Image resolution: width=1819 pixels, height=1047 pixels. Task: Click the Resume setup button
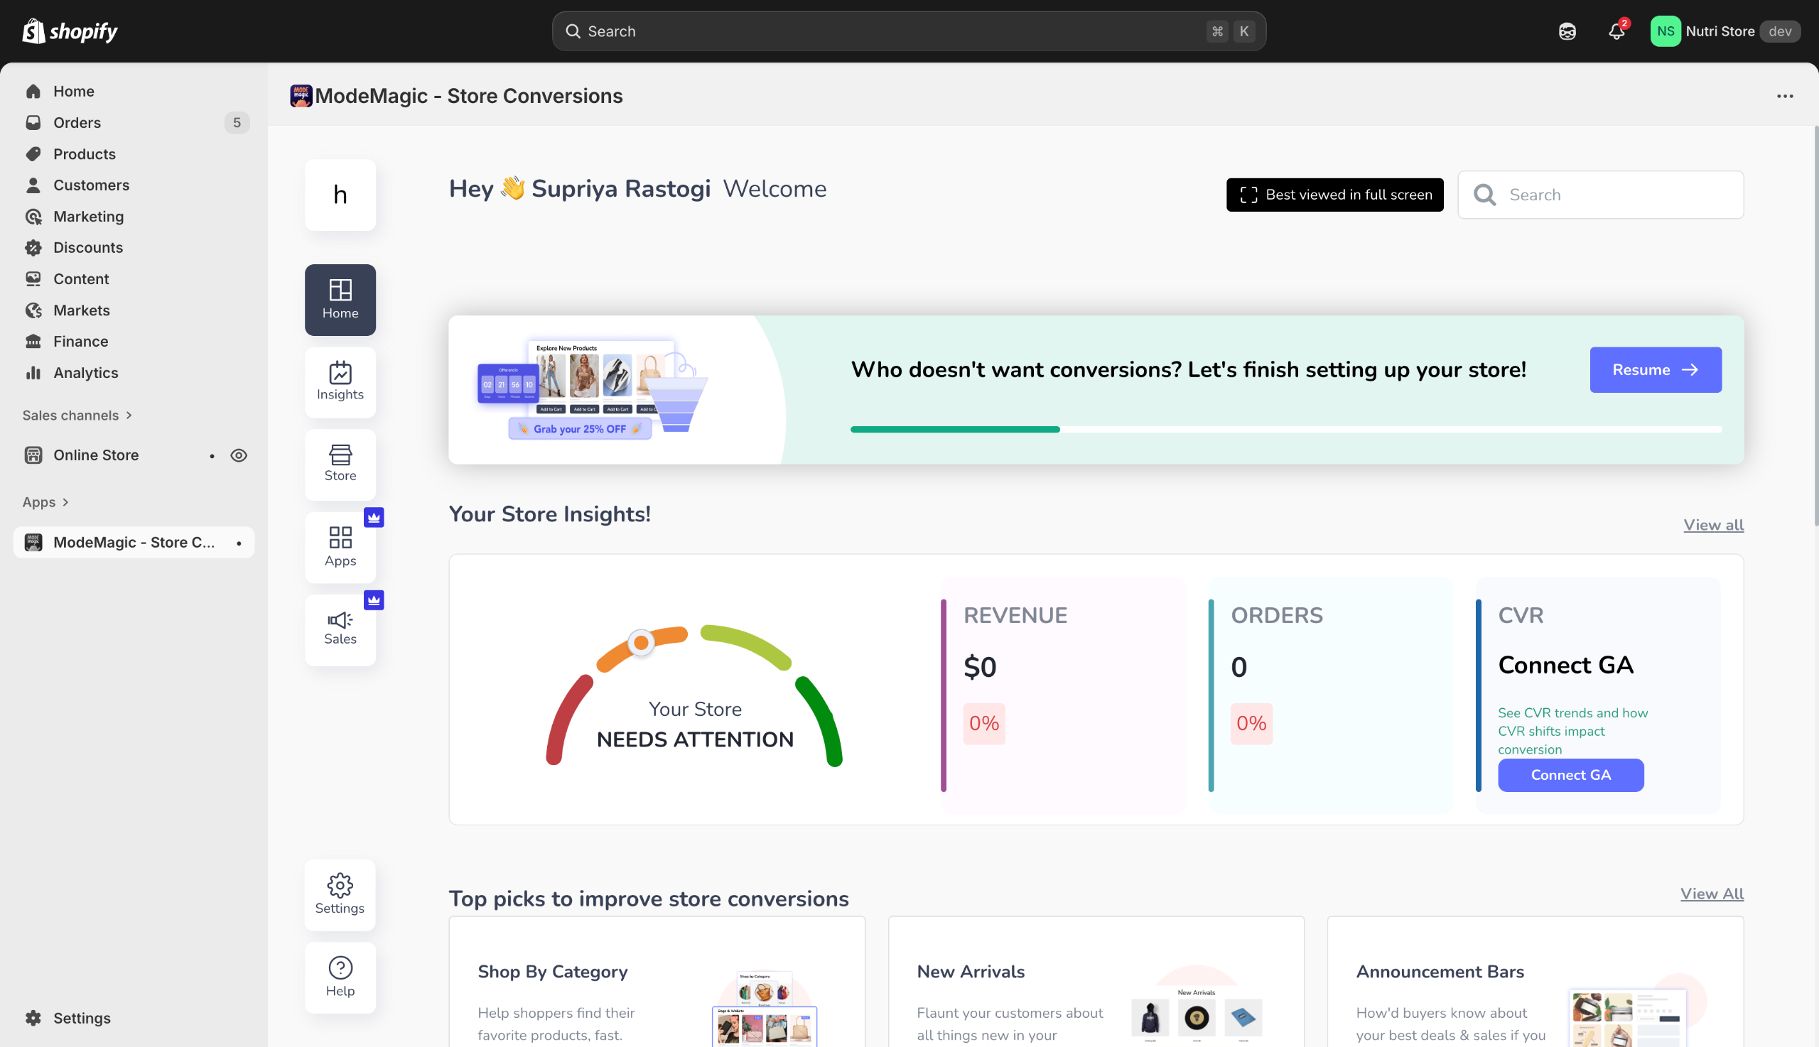click(x=1655, y=369)
